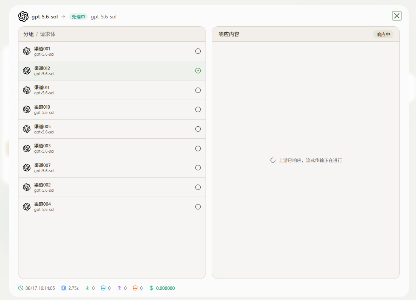Click the timestamp 08/17 16:14:05
416x300 pixels.
coord(40,288)
